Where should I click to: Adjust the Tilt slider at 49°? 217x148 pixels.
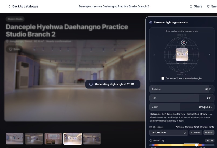182,98
